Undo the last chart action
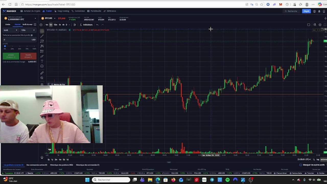 97,25
